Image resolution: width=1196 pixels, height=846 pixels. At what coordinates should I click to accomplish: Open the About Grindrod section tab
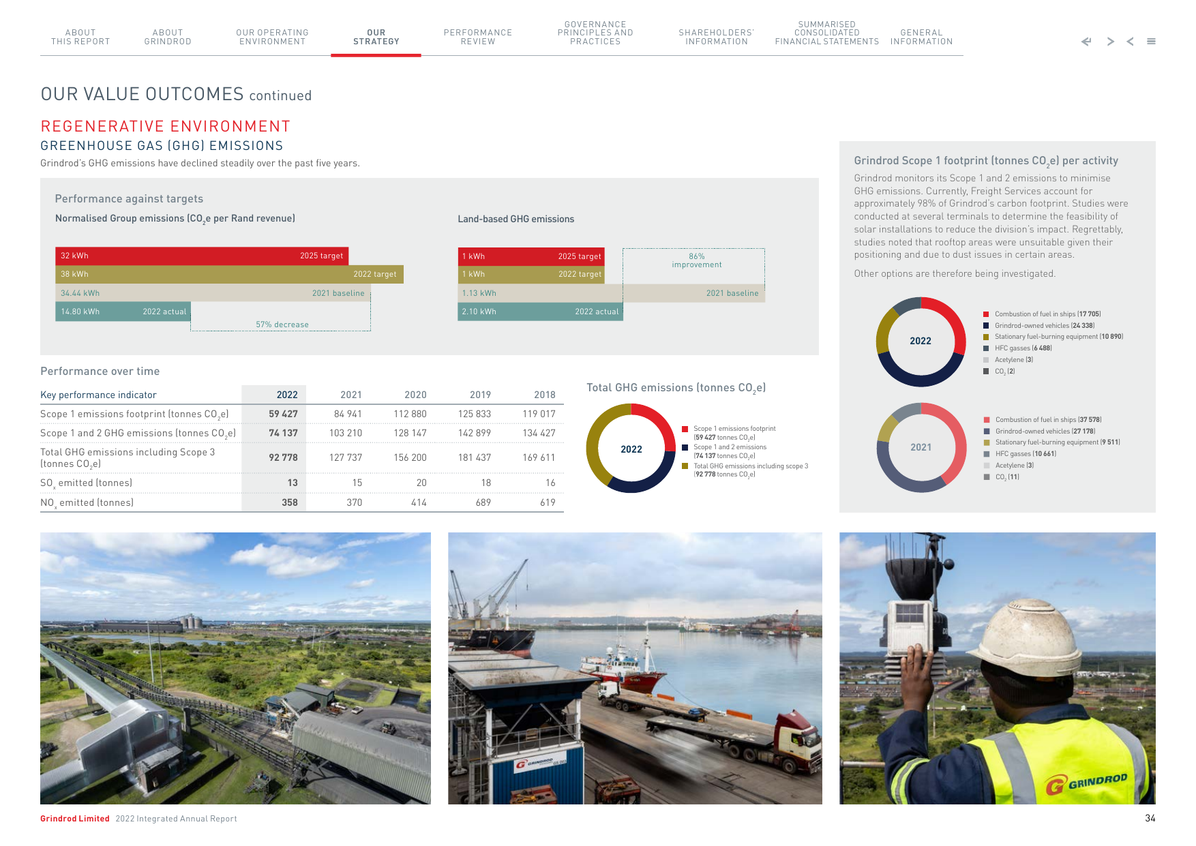168,37
